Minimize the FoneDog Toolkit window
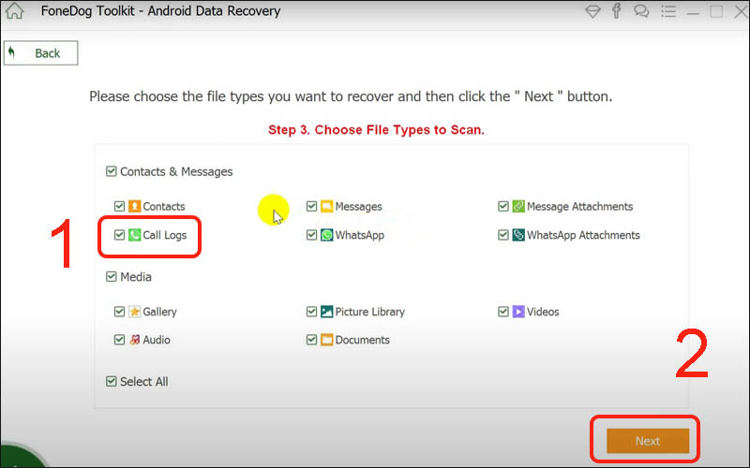Viewport: 750px width, 468px height. [693, 11]
